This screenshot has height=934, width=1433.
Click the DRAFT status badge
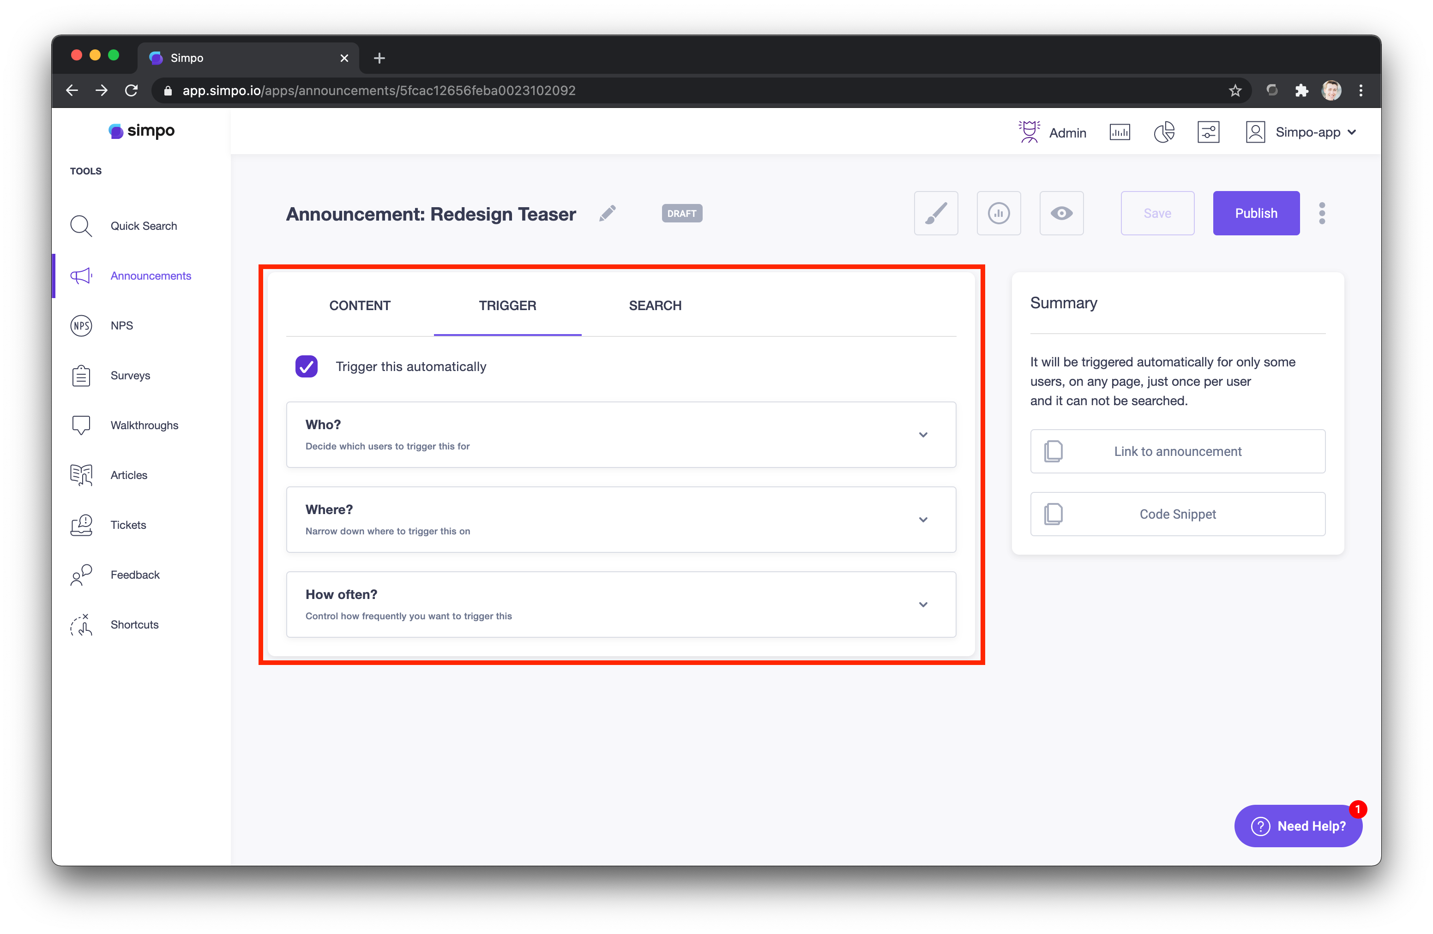[681, 213]
